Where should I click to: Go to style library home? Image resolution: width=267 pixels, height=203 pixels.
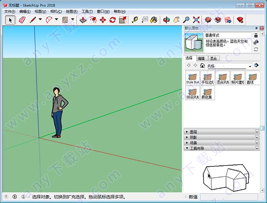pyautogui.click(x=202, y=65)
